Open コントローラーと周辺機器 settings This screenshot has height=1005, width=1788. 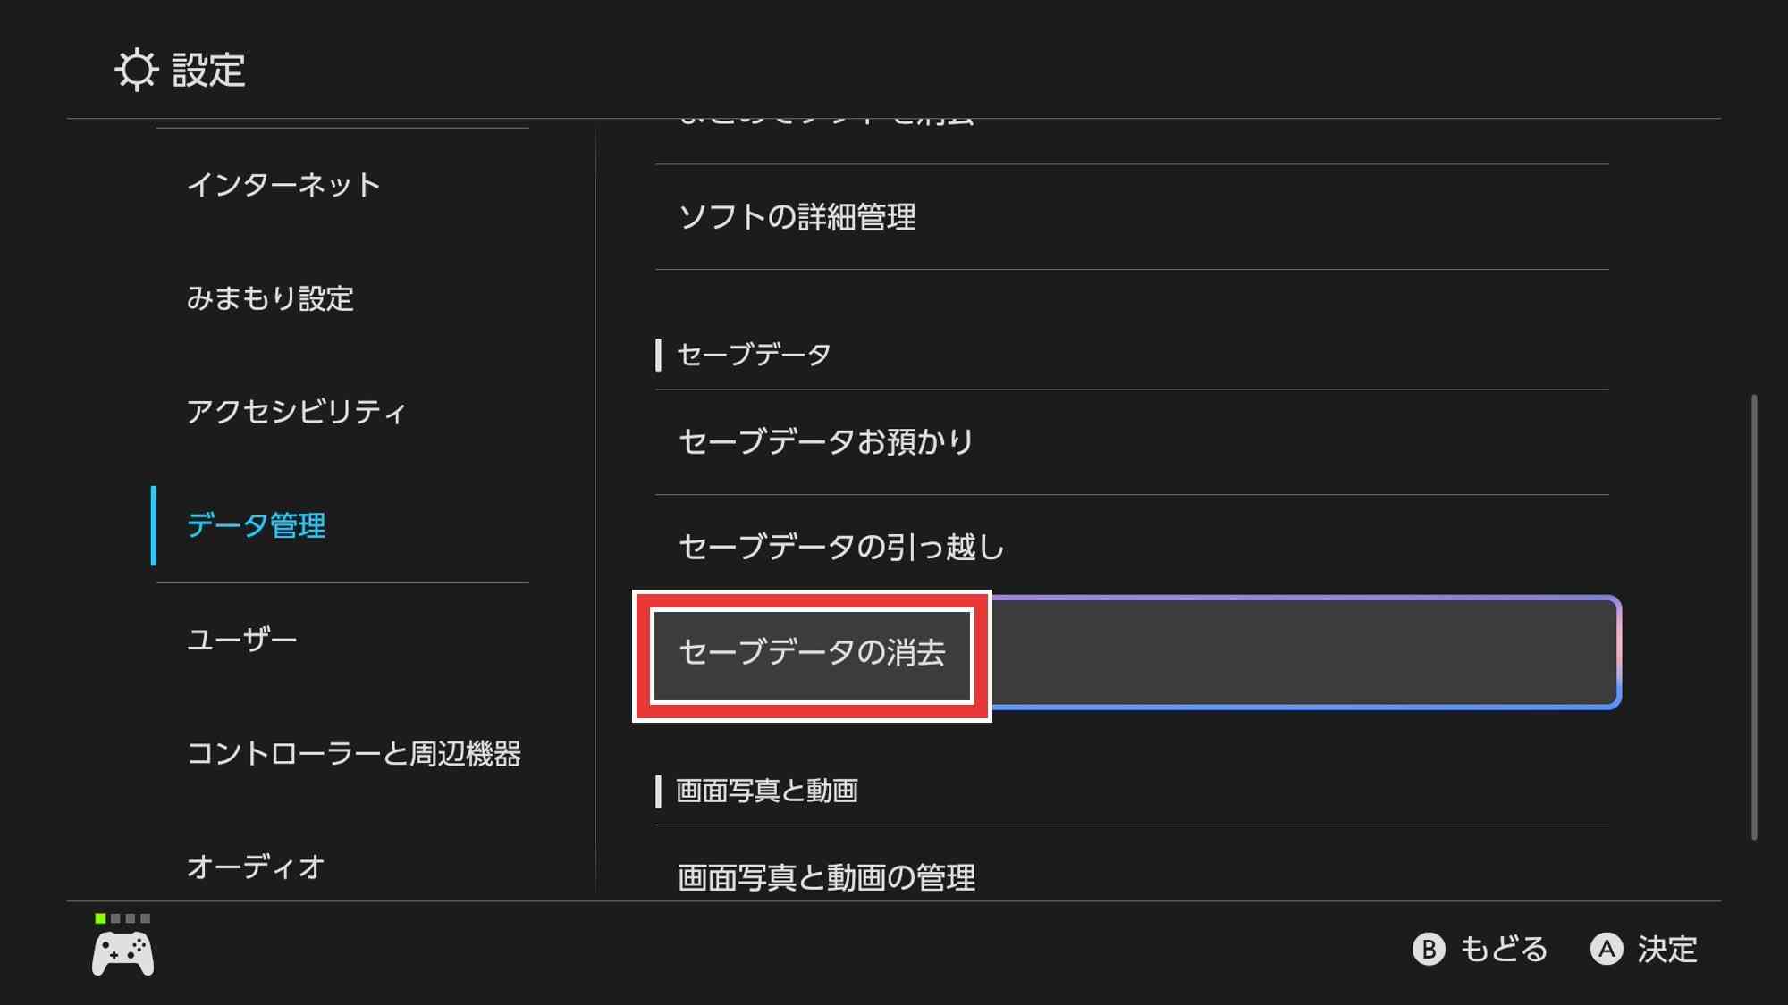[x=354, y=753]
